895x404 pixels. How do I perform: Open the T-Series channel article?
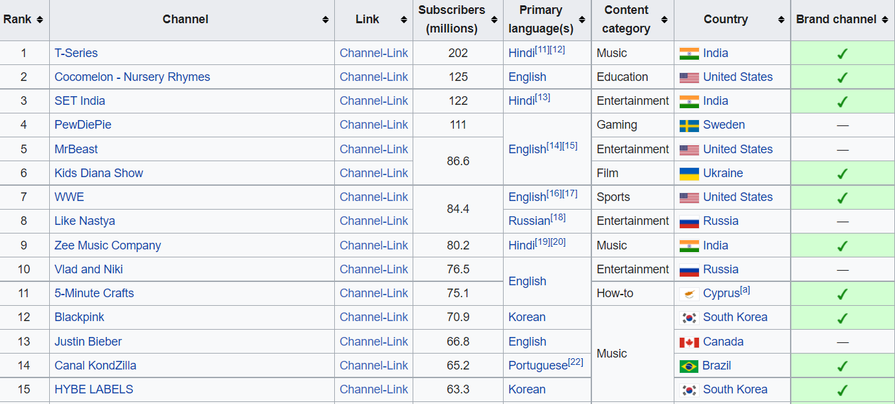click(76, 53)
